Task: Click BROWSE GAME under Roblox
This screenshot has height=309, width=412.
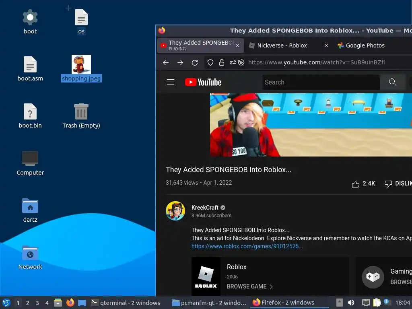Action: pos(249,286)
